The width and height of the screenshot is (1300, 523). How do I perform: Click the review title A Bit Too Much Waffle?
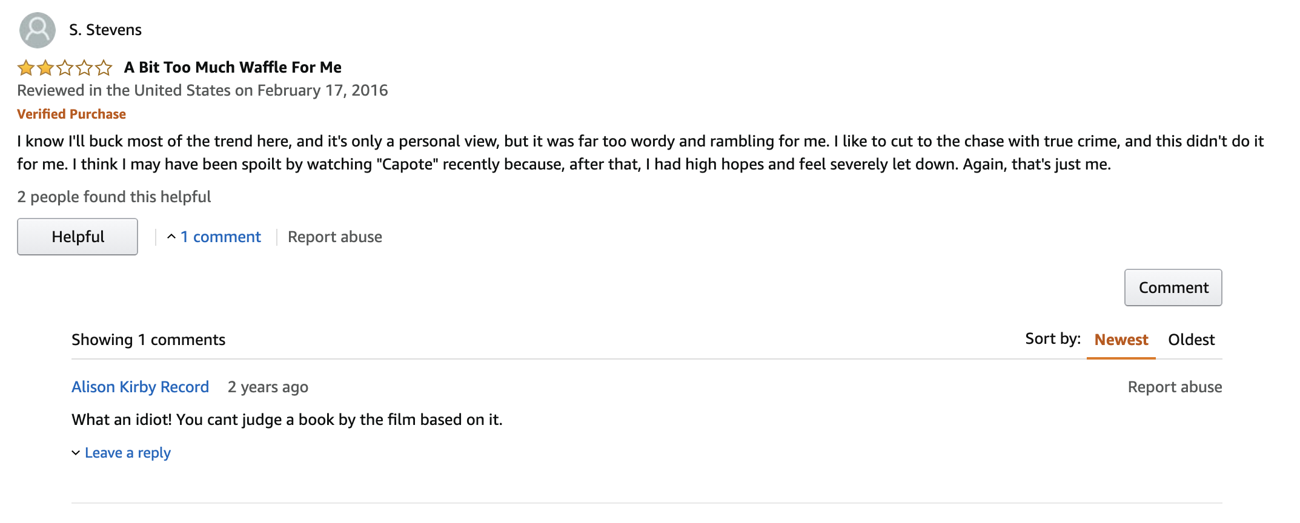point(233,67)
